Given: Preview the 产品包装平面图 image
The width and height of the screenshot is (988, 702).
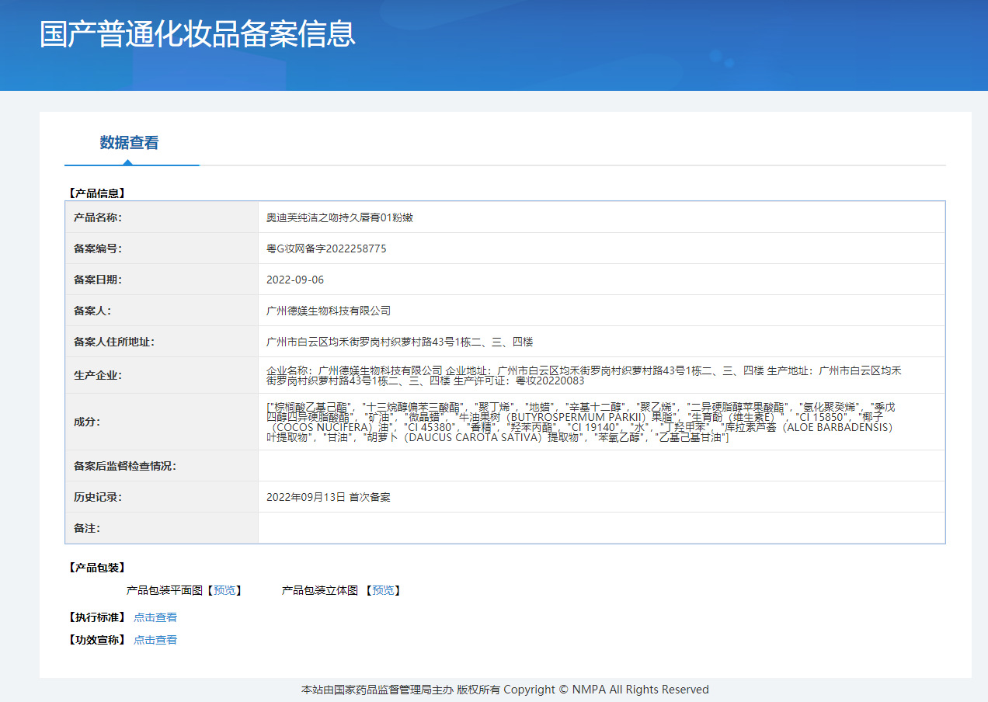Looking at the screenshot, I should click(x=224, y=590).
